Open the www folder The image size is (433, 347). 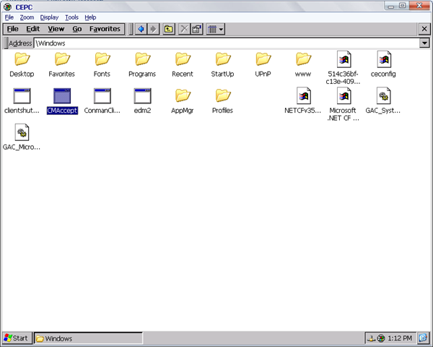[303, 65]
